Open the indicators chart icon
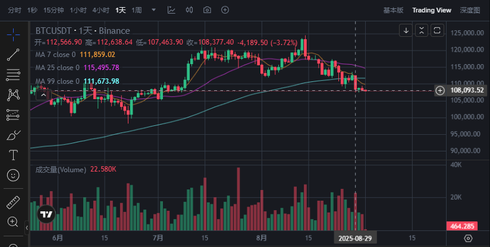 click(x=171, y=10)
